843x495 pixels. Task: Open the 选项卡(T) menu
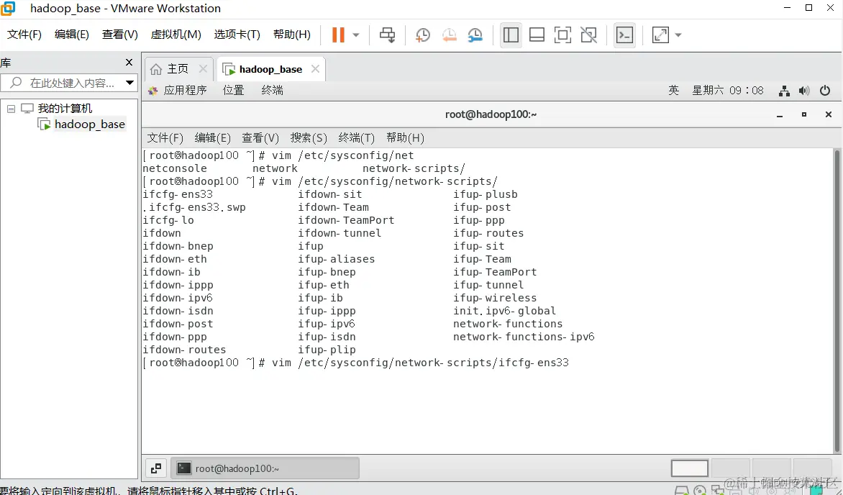click(x=237, y=35)
